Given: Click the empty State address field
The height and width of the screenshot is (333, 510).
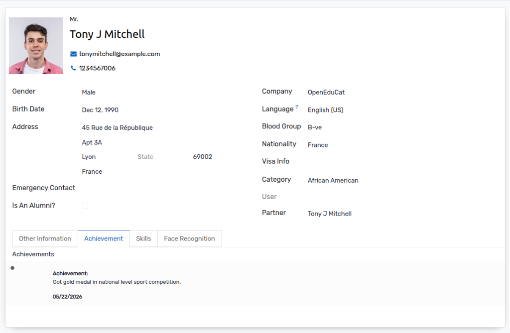Looking at the screenshot, I should pyautogui.click(x=163, y=157).
